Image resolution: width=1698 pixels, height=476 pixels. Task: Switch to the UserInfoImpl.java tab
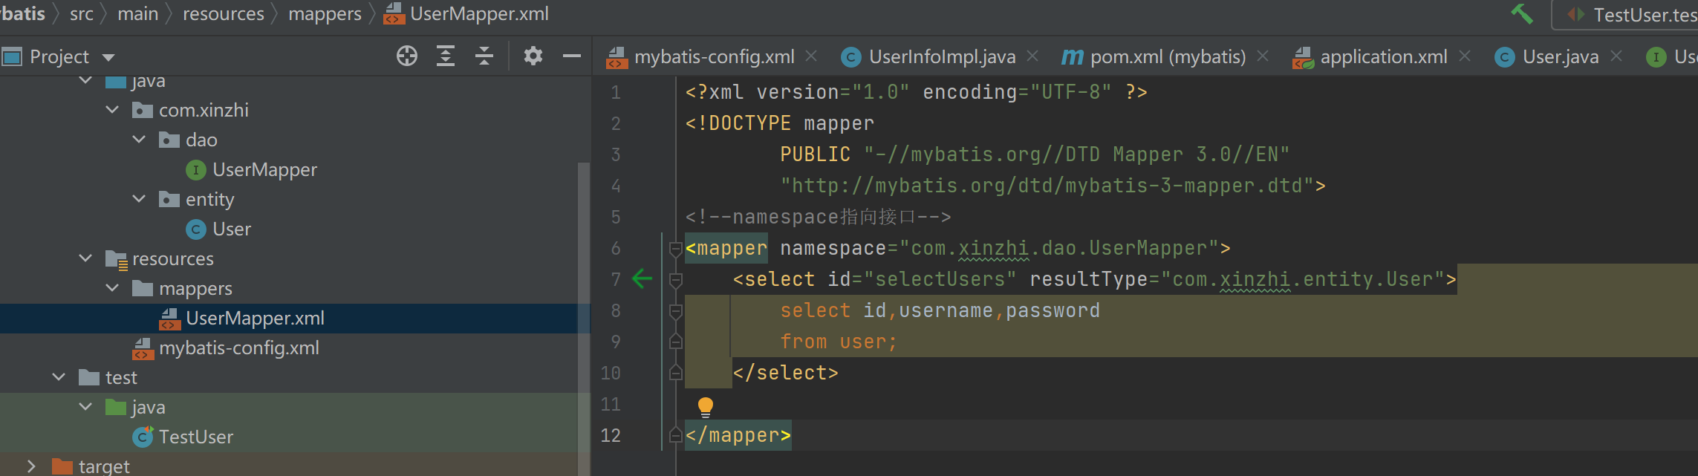[941, 57]
